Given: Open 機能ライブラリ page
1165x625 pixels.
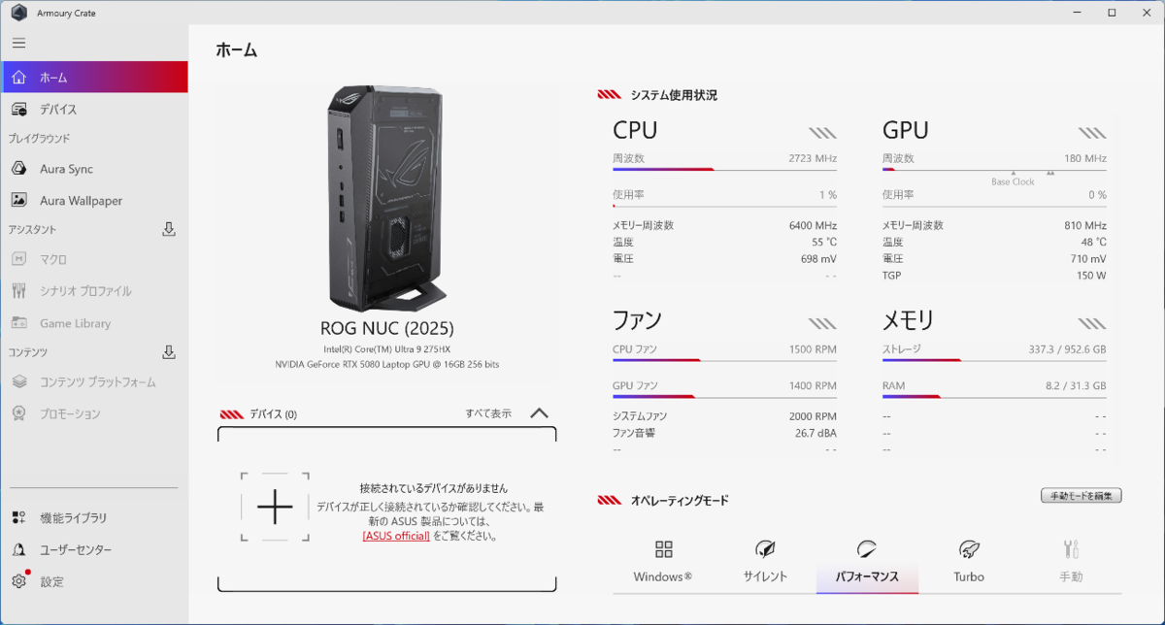Looking at the screenshot, I should tap(94, 518).
